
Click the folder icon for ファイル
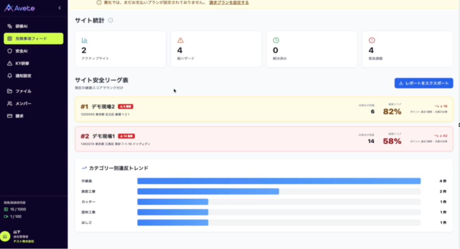point(10,91)
